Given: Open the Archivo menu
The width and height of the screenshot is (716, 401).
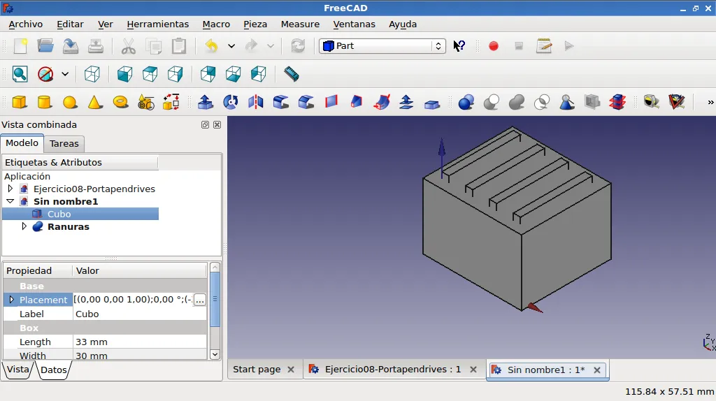Looking at the screenshot, I should point(26,24).
